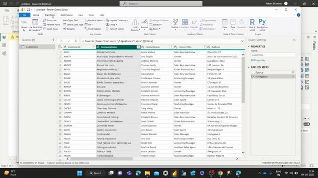Click the Parse command
Image resolution: width=318 pixels, height=178 pixels.
[155, 29]
